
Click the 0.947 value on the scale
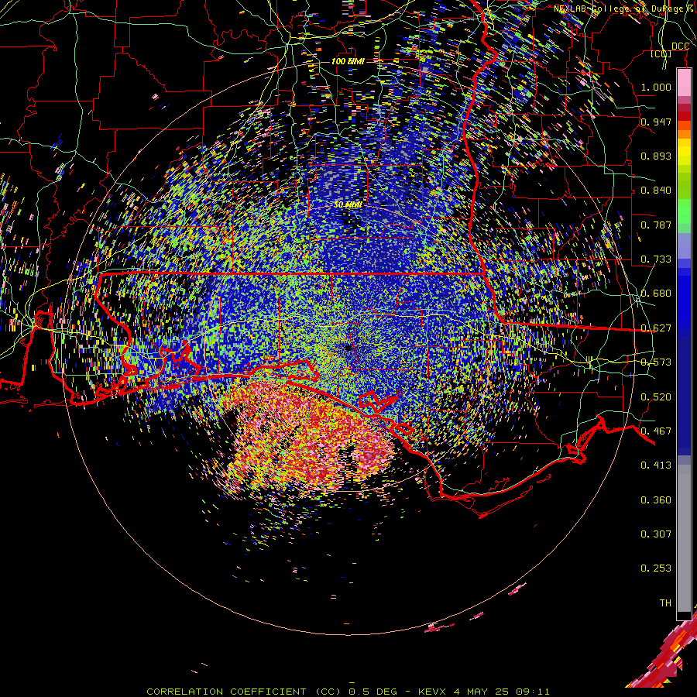656,122
